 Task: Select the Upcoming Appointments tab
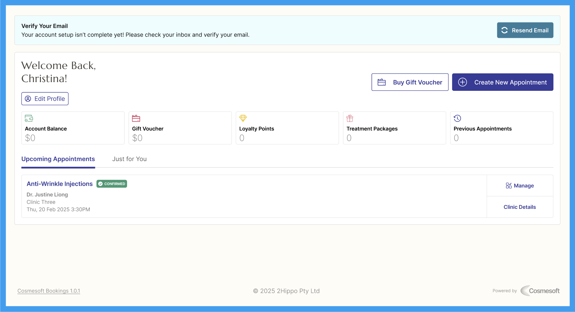click(58, 159)
